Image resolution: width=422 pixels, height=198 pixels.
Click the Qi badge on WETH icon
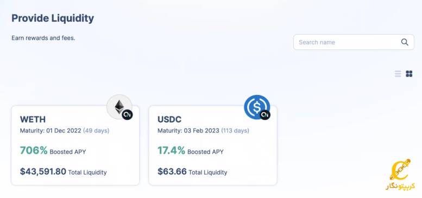click(127, 114)
